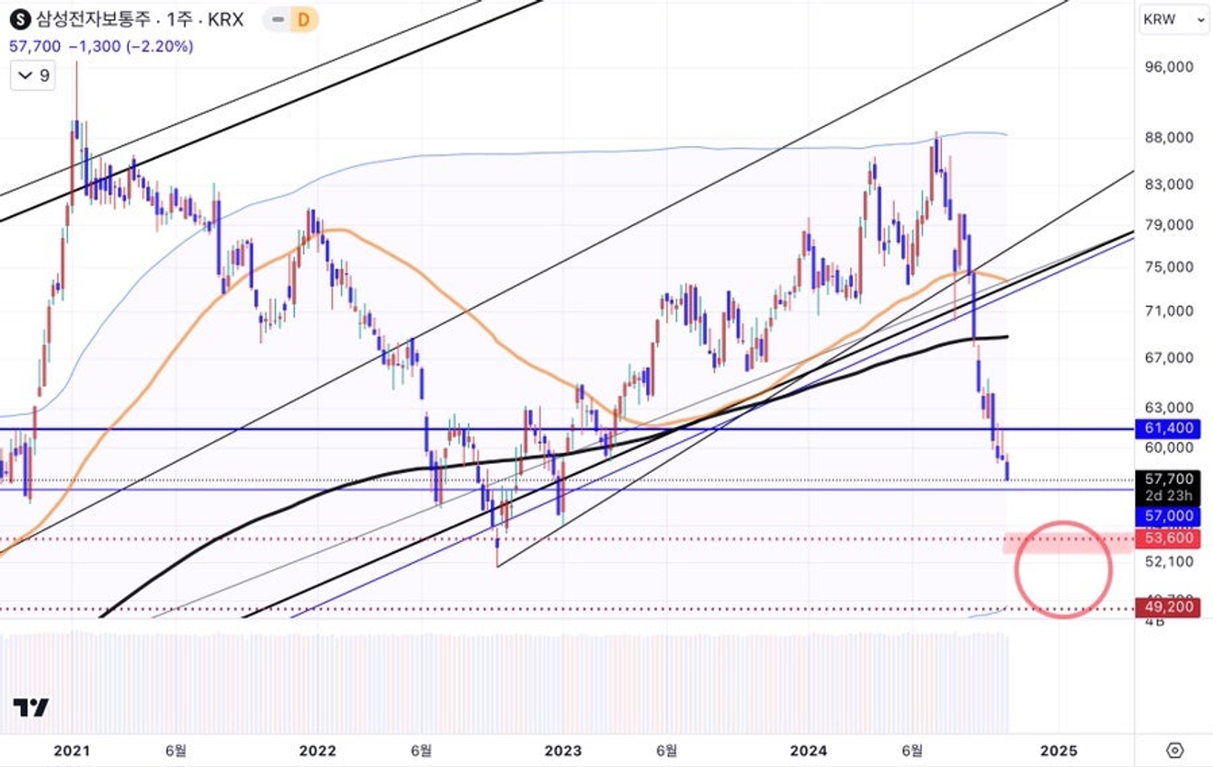The image size is (1213, 767).
Task: Select the 61,400 blue price label
Action: (x=1168, y=428)
